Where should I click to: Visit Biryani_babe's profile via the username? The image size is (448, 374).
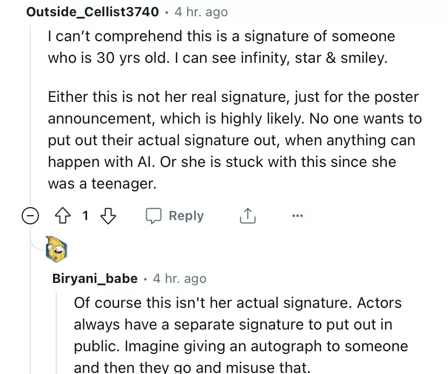95,279
